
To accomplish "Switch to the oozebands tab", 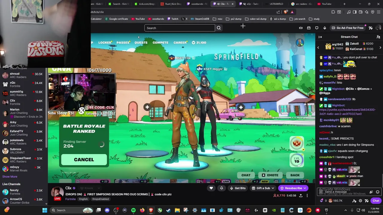I will click(197, 4).
